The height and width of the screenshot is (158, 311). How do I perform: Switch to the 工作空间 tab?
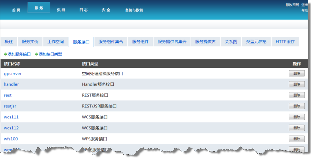(x=55, y=42)
